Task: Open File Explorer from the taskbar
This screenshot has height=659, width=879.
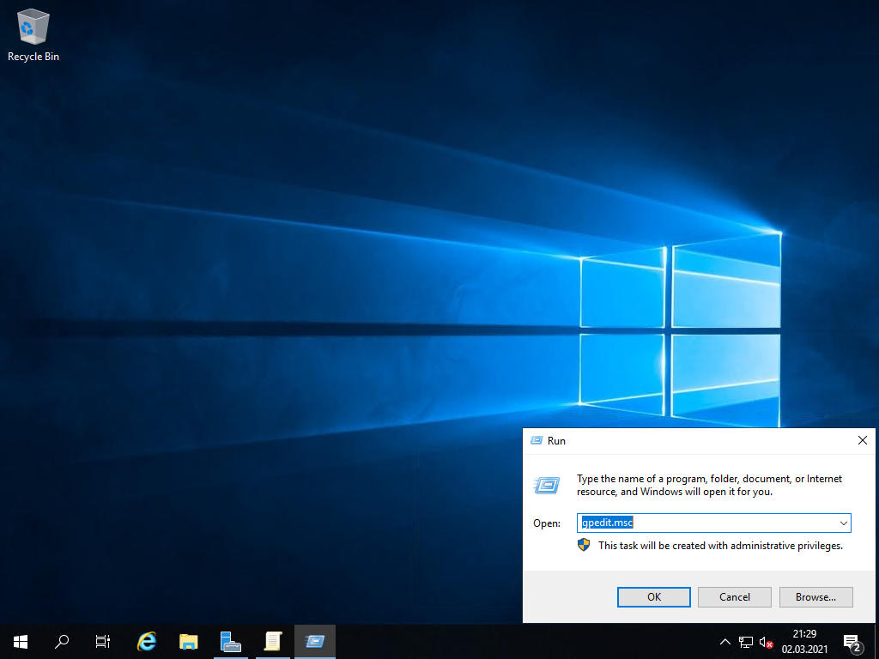Action: tap(189, 641)
